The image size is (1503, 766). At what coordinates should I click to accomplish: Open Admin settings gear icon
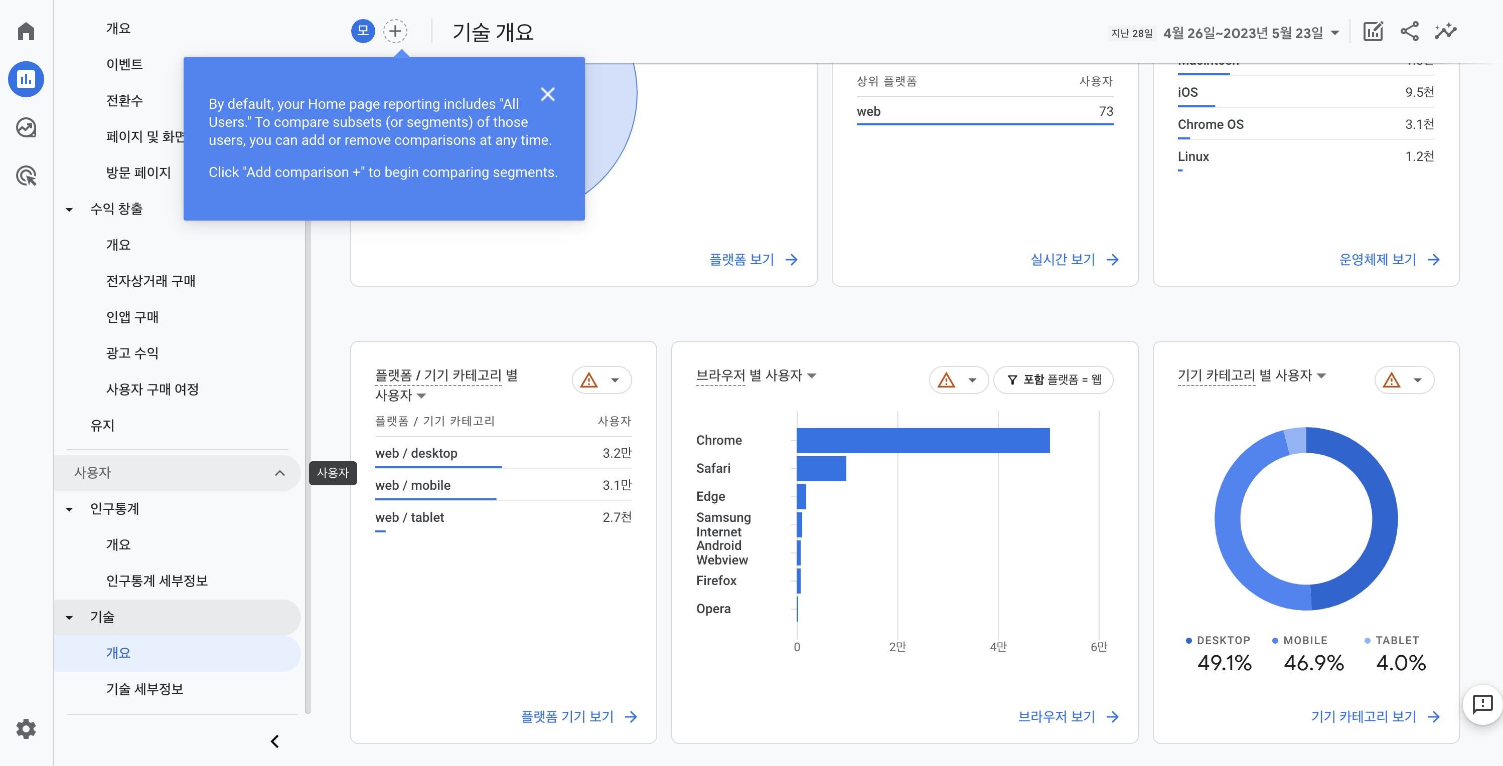(x=26, y=728)
